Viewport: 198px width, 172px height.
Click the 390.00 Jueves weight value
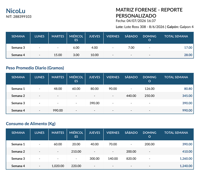pos(95,103)
